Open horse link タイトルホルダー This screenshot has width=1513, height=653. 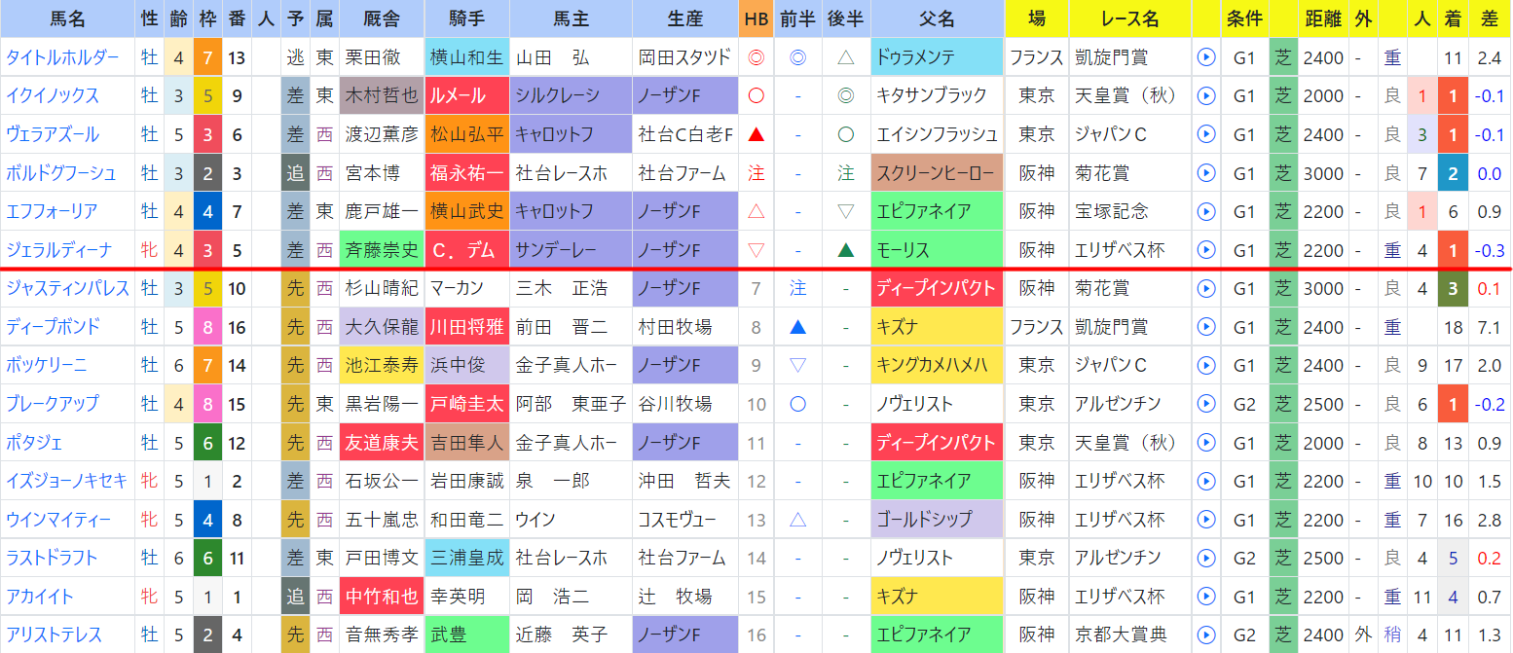[x=63, y=57]
